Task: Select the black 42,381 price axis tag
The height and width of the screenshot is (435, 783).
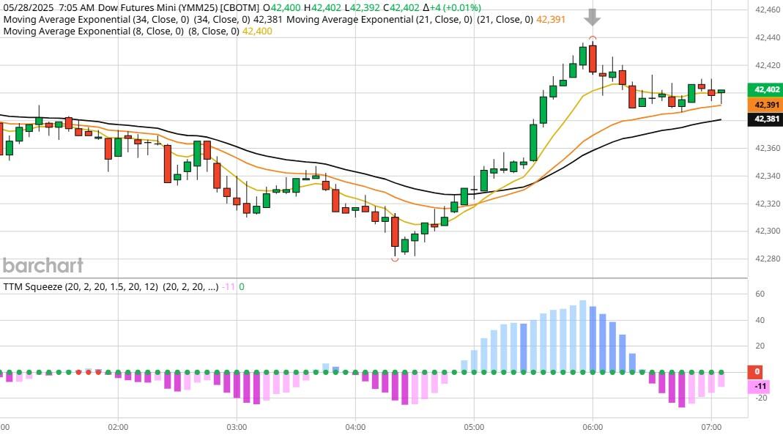Action: click(762, 119)
